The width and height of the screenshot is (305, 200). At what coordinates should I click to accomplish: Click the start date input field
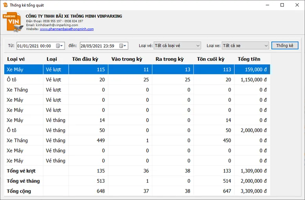(x=35, y=46)
